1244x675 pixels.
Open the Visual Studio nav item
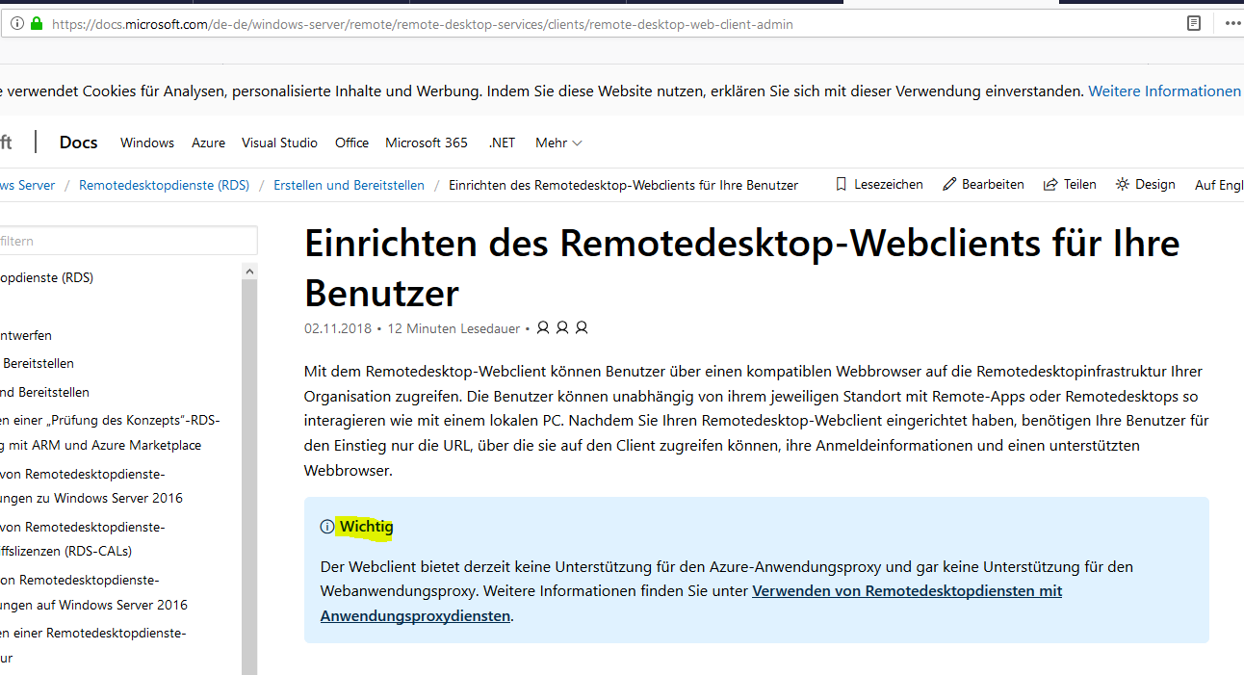click(x=279, y=143)
